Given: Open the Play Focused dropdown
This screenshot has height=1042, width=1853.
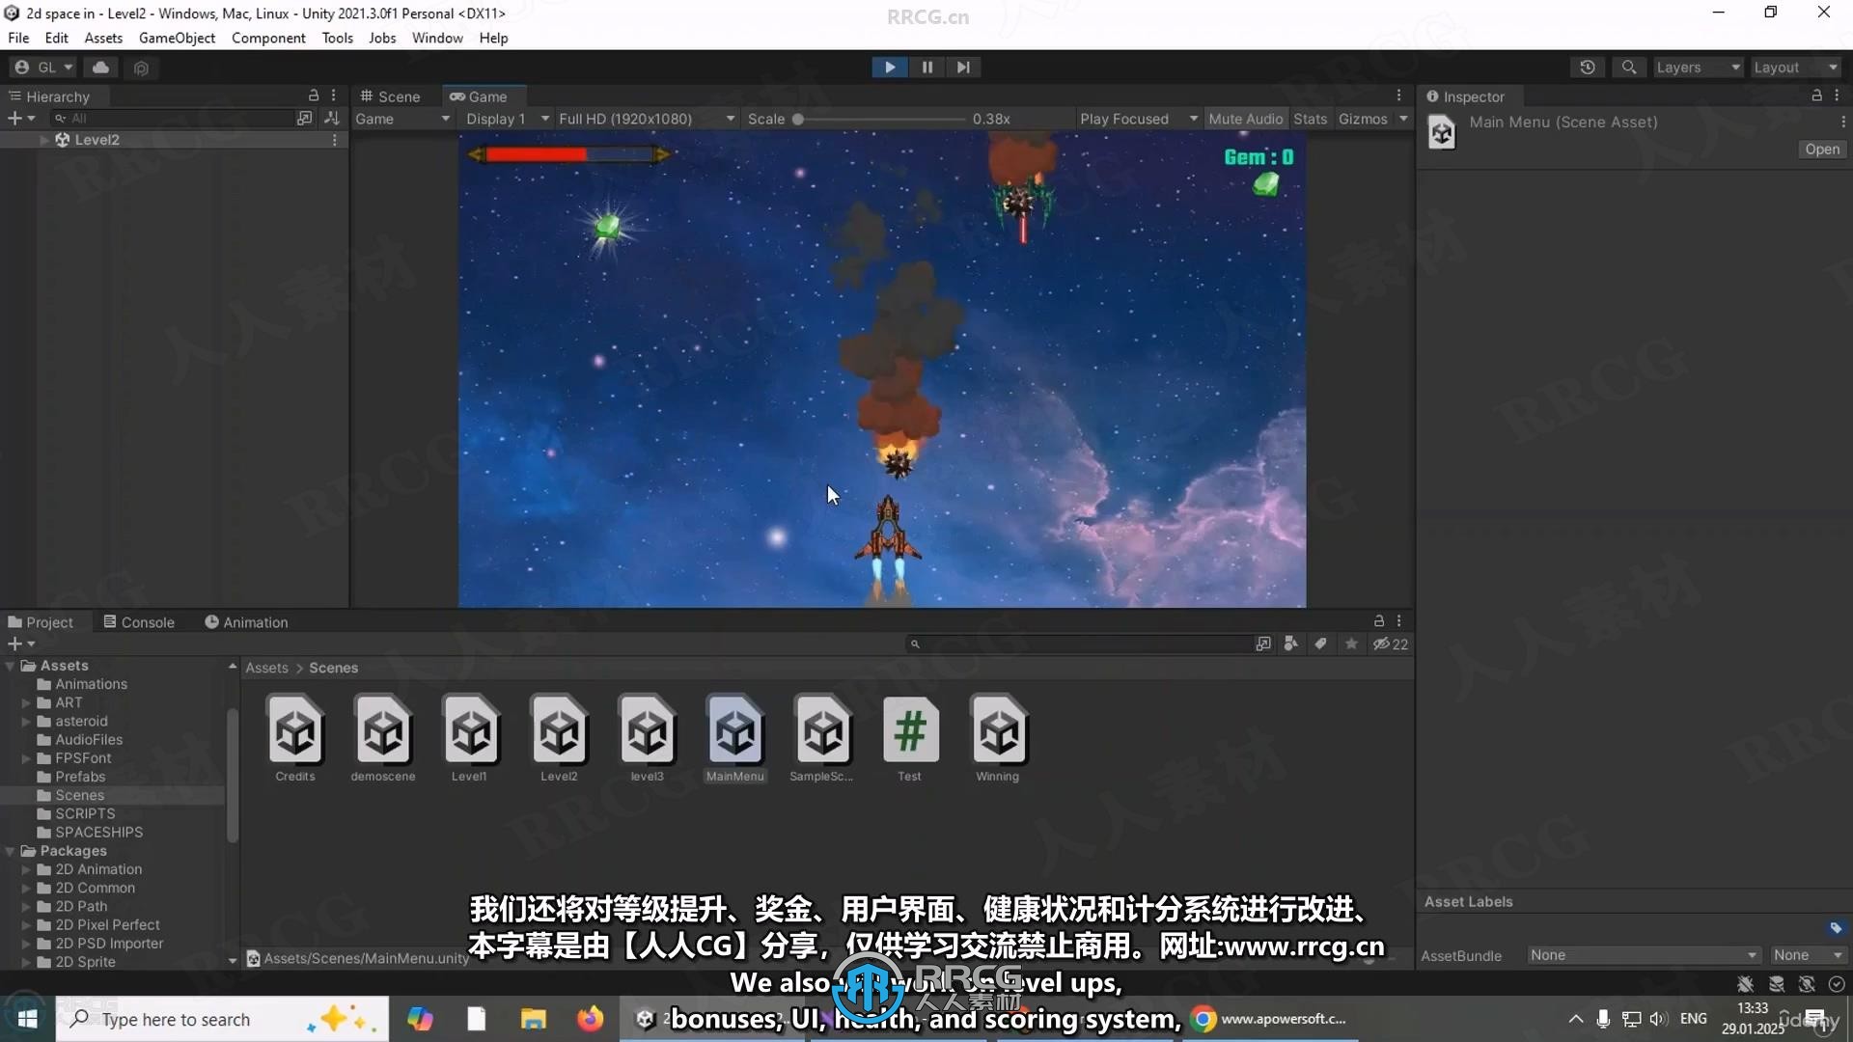Looking at the screenshot, I should click(x=1138, y=119).
